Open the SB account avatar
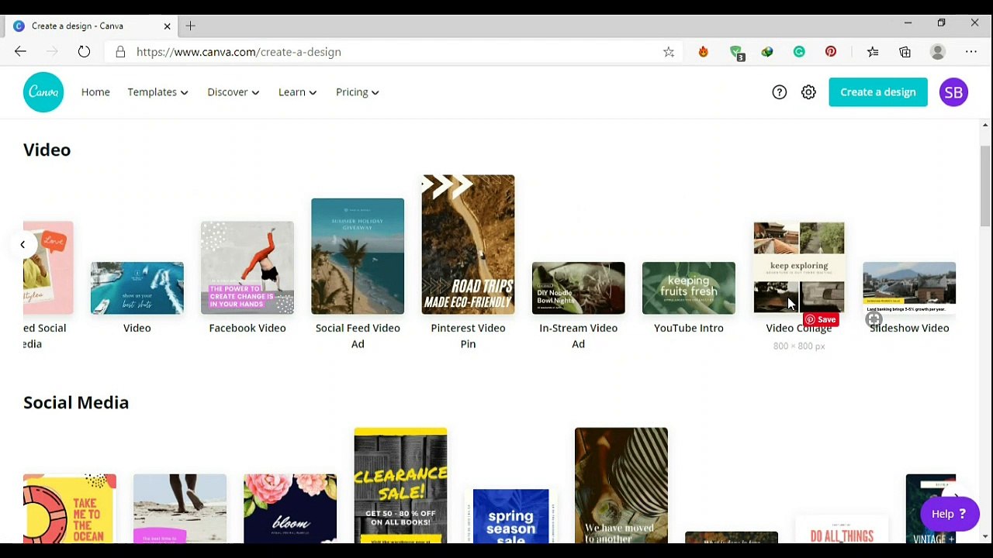The image size is (993, 558). point(953,92)
